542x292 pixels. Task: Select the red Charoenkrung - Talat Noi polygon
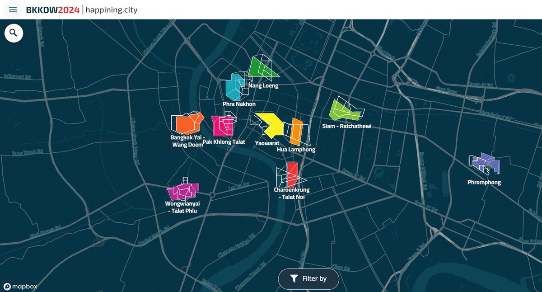[x=292, y=175]
